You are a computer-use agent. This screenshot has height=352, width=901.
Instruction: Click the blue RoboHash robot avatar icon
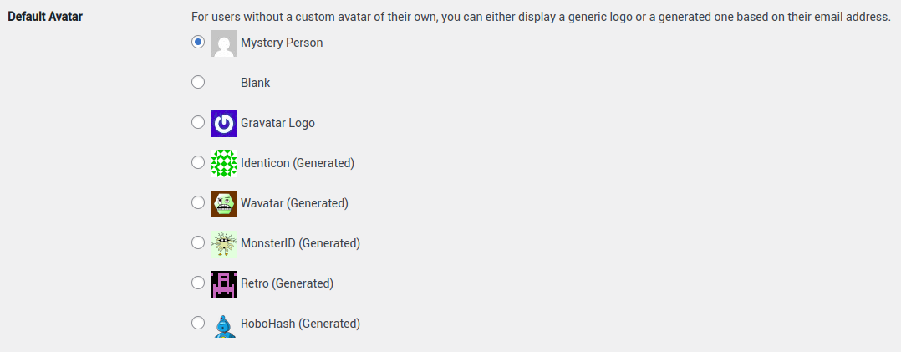pos(224,324)
